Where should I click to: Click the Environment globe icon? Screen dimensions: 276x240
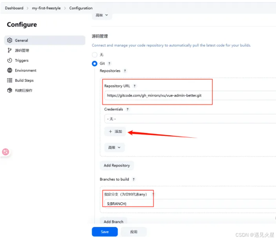click(x=10, y=70)
